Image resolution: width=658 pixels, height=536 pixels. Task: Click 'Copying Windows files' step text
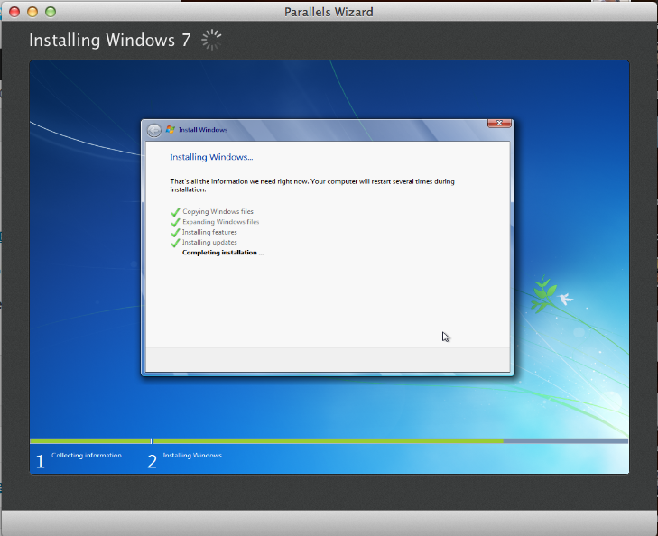(x=218, y=212)
